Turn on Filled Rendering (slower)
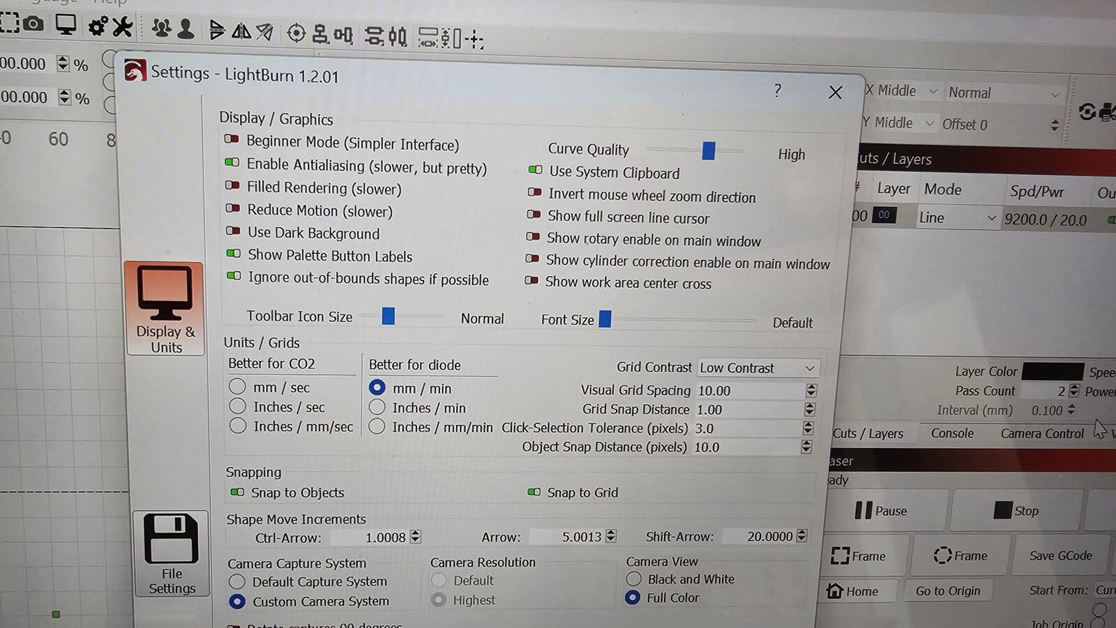1116x628 pixels. (232, 185)
